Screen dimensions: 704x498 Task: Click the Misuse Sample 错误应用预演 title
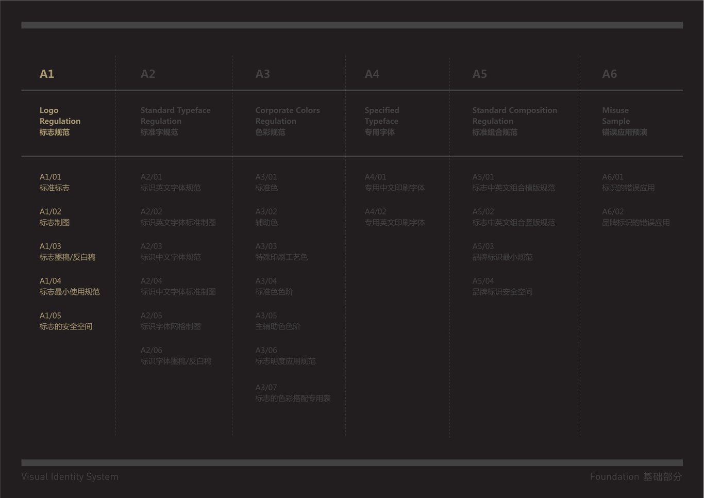click(x=625, y=121)
